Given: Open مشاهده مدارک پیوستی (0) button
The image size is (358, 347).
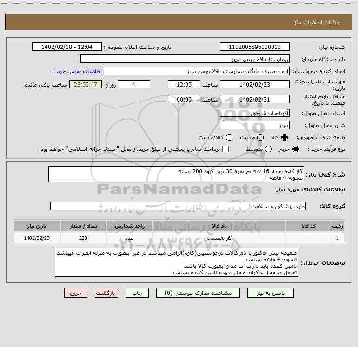Looking at the screenshot, I should [198, 293].
